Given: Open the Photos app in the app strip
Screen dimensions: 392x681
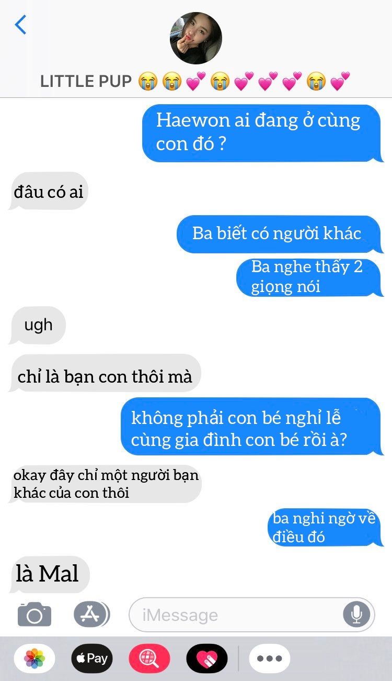Looking at the screenshot, I should point(35,658).
